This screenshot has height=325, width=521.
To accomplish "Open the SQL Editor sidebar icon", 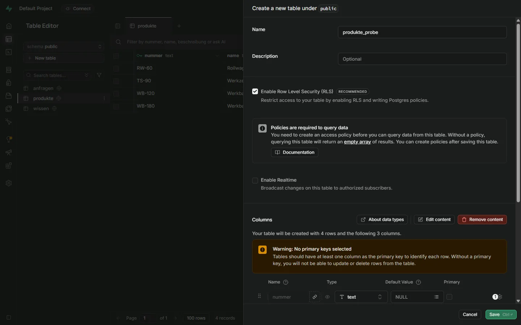I will pyautogui.click(x=9, y=52).
